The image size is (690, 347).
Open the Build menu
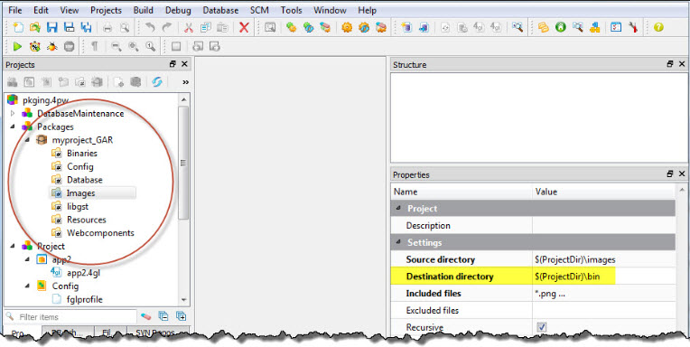click(144, 10)
